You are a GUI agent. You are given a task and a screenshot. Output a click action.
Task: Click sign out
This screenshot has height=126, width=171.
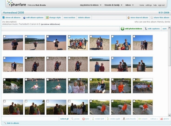click(x=161, y=5)
